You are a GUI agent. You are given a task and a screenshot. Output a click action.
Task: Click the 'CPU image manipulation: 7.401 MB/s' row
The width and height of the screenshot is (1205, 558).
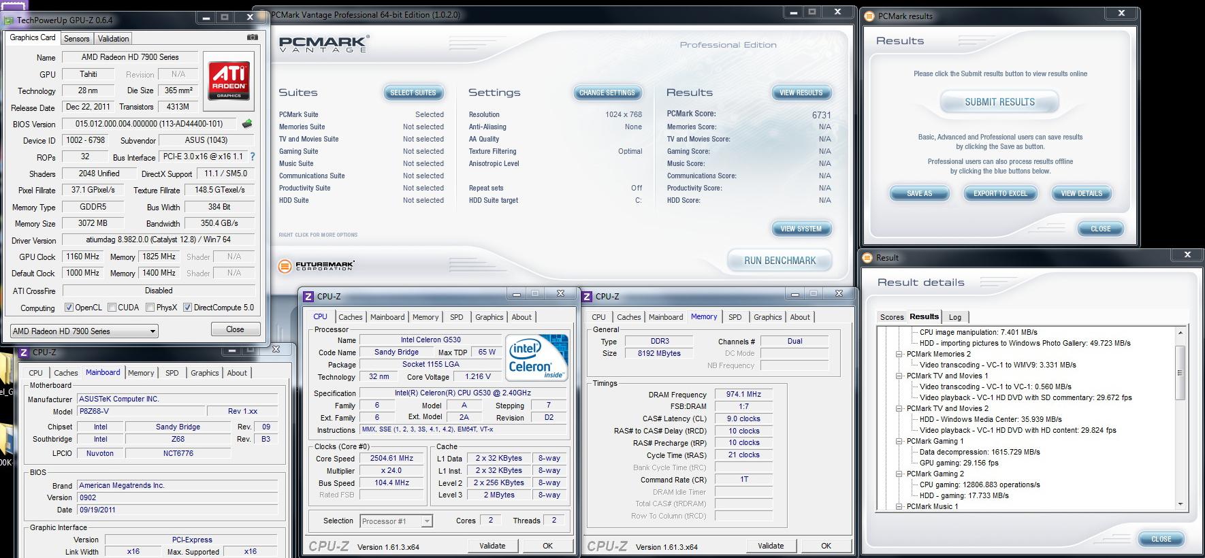coord(978,332)
